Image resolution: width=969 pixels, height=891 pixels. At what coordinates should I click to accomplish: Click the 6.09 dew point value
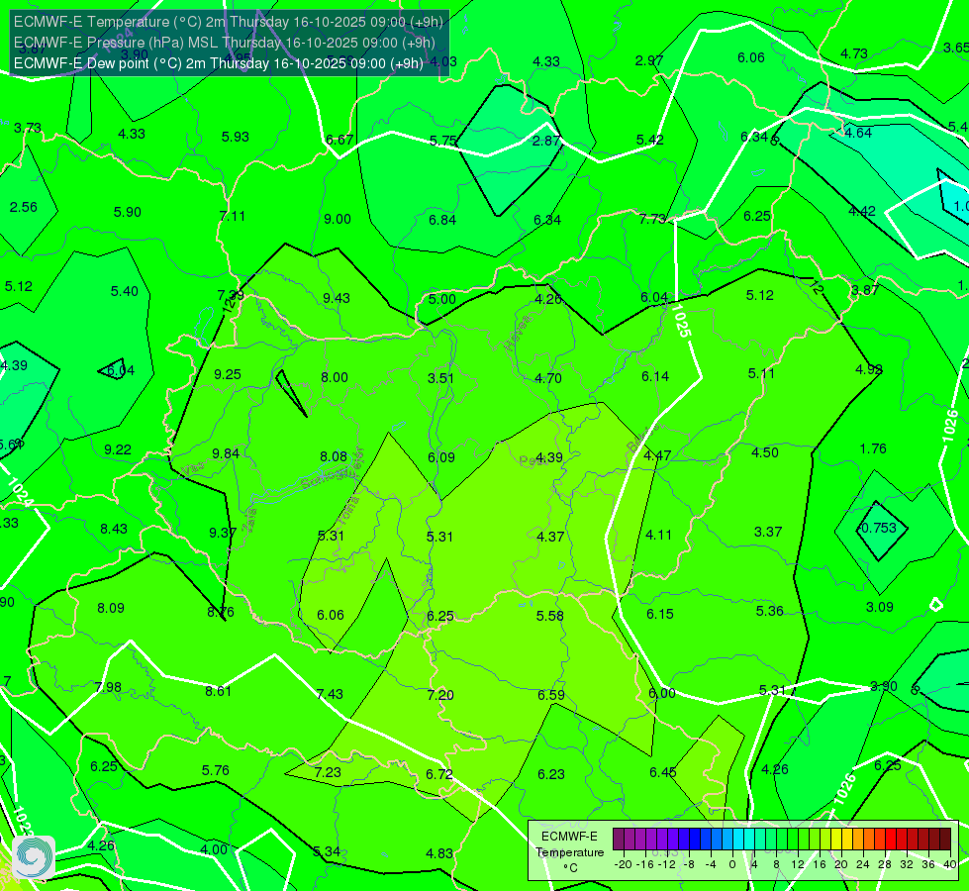tap(441, 457)
